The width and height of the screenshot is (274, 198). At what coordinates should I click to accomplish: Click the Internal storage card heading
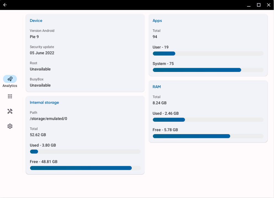pos(44,103)
